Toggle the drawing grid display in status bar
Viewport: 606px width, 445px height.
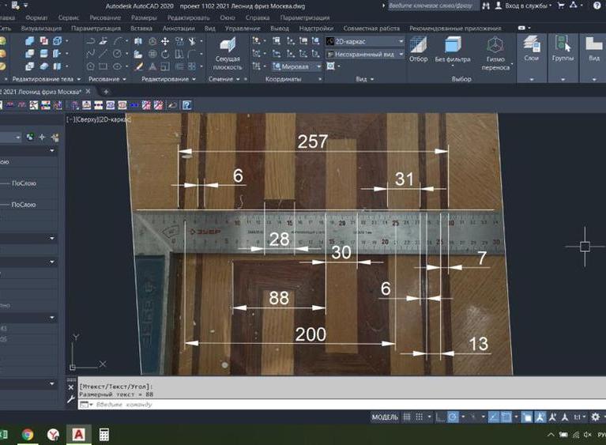point(408,417)
